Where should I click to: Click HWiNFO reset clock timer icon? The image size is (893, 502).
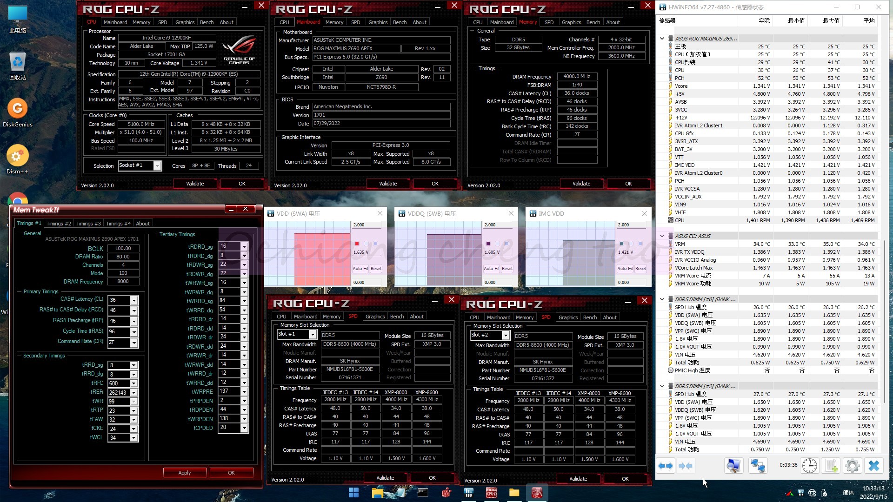(x=810, y=466)
